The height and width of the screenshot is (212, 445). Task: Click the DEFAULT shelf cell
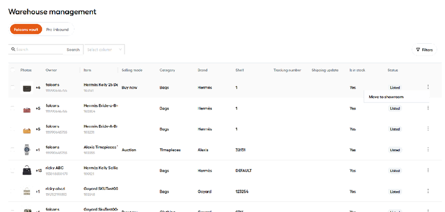[244, 171]
